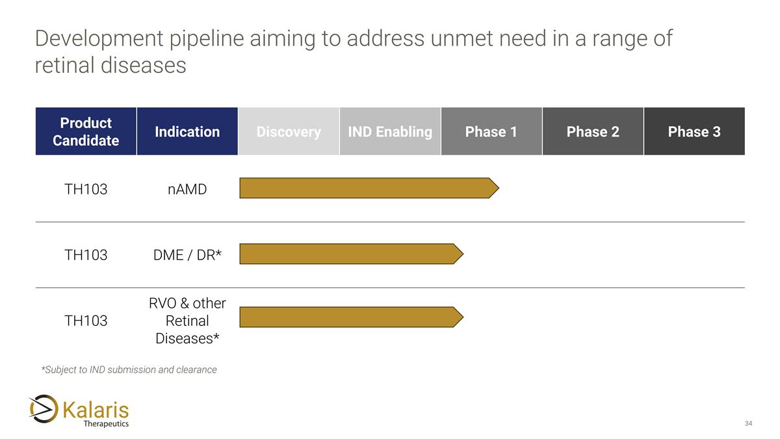Click the IND Enabling stage header

tap(390, 131)
